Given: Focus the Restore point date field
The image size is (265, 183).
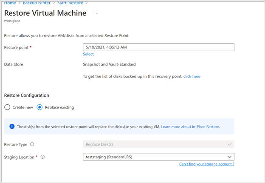Looking at the screenshot, I should (x=158, y=47).
